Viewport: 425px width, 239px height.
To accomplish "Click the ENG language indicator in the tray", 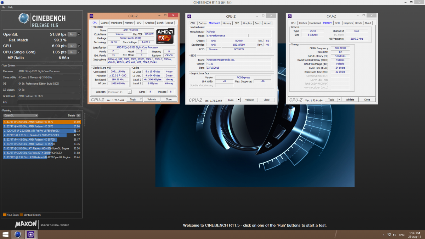I will point(402,234).
